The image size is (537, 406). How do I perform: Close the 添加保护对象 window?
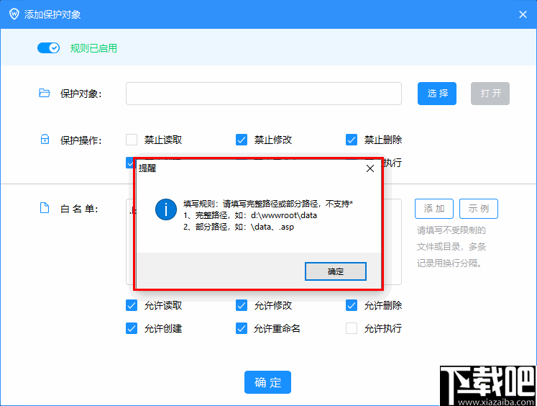pyautogui.click(x=523, y=14)
